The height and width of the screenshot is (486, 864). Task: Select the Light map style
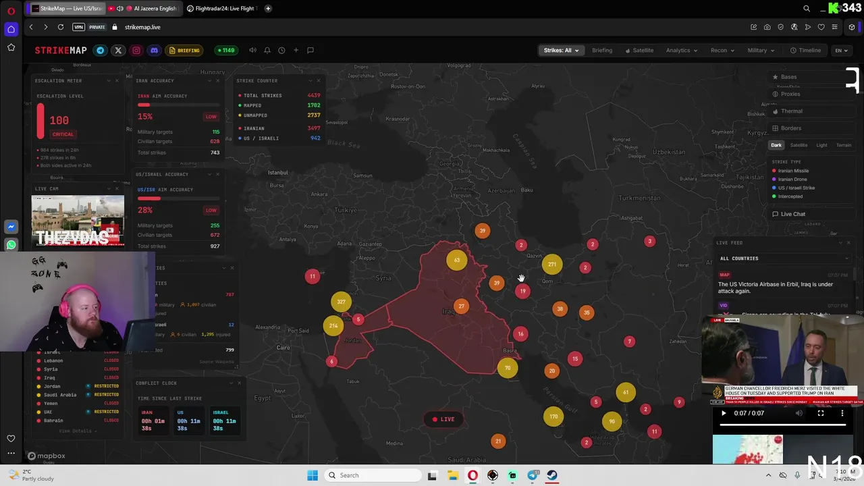821,145
